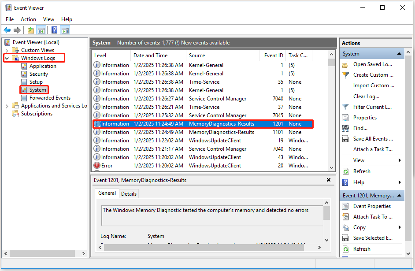Image resolution: width=415 pixels, height=271 pixels.
Task: Click the forward navigation arrow icon
Action: 17,30
